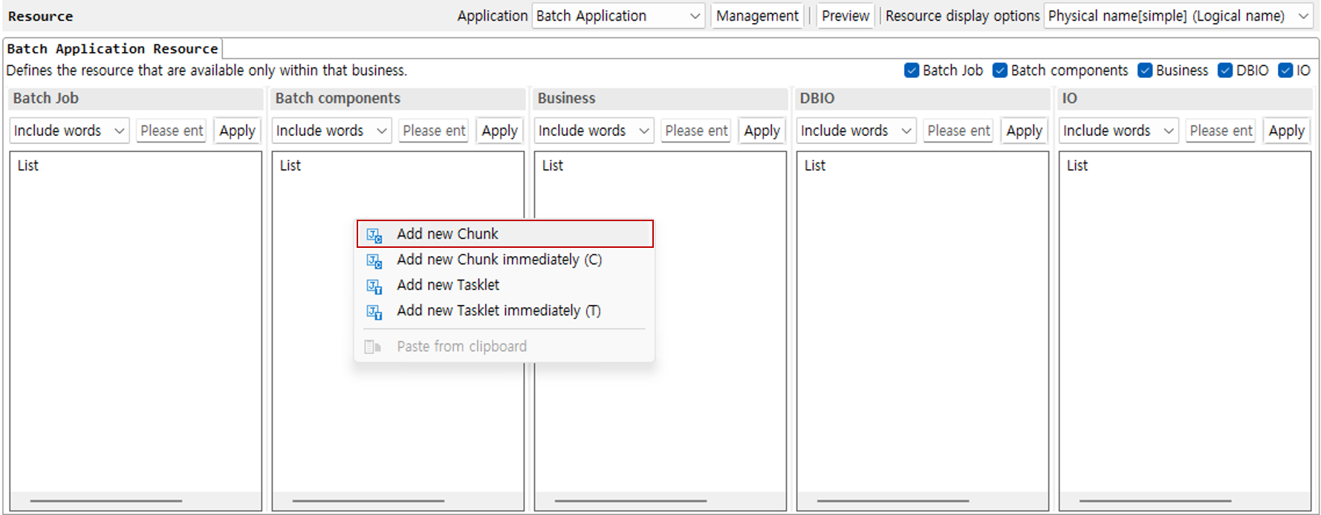Screen dimensions: 1321x515
Task: Click the Add new Tasklet icon
Action: [374, 286]
